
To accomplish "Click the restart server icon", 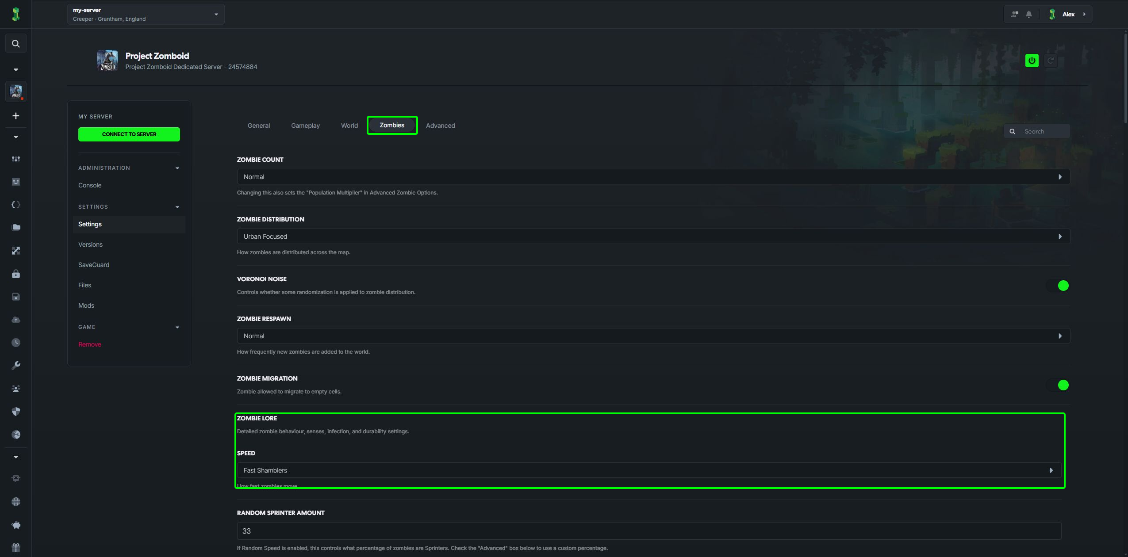I will click(1051, 61).
